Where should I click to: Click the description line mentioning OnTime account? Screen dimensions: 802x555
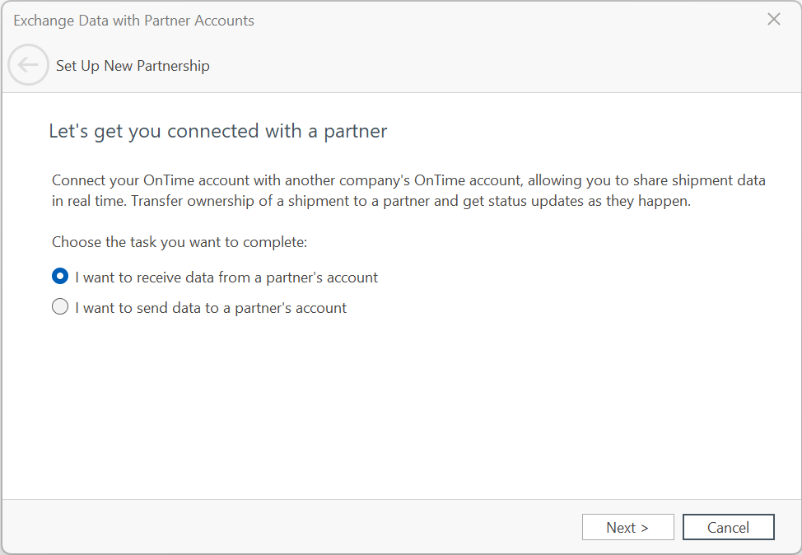pyautogui.click(x=408, y=180)
